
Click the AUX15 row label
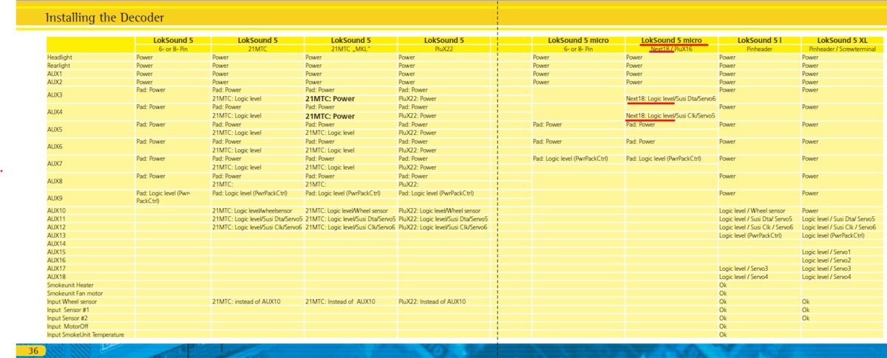tap(57, 252)
